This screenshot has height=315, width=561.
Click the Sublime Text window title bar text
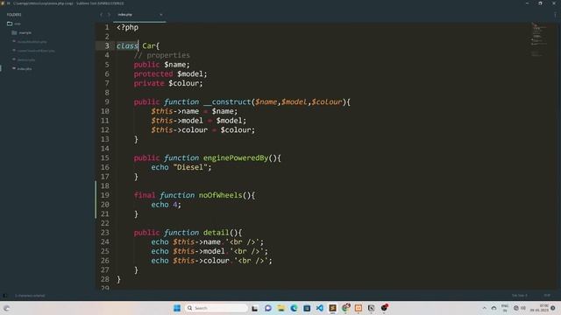[x=68, y=3]
